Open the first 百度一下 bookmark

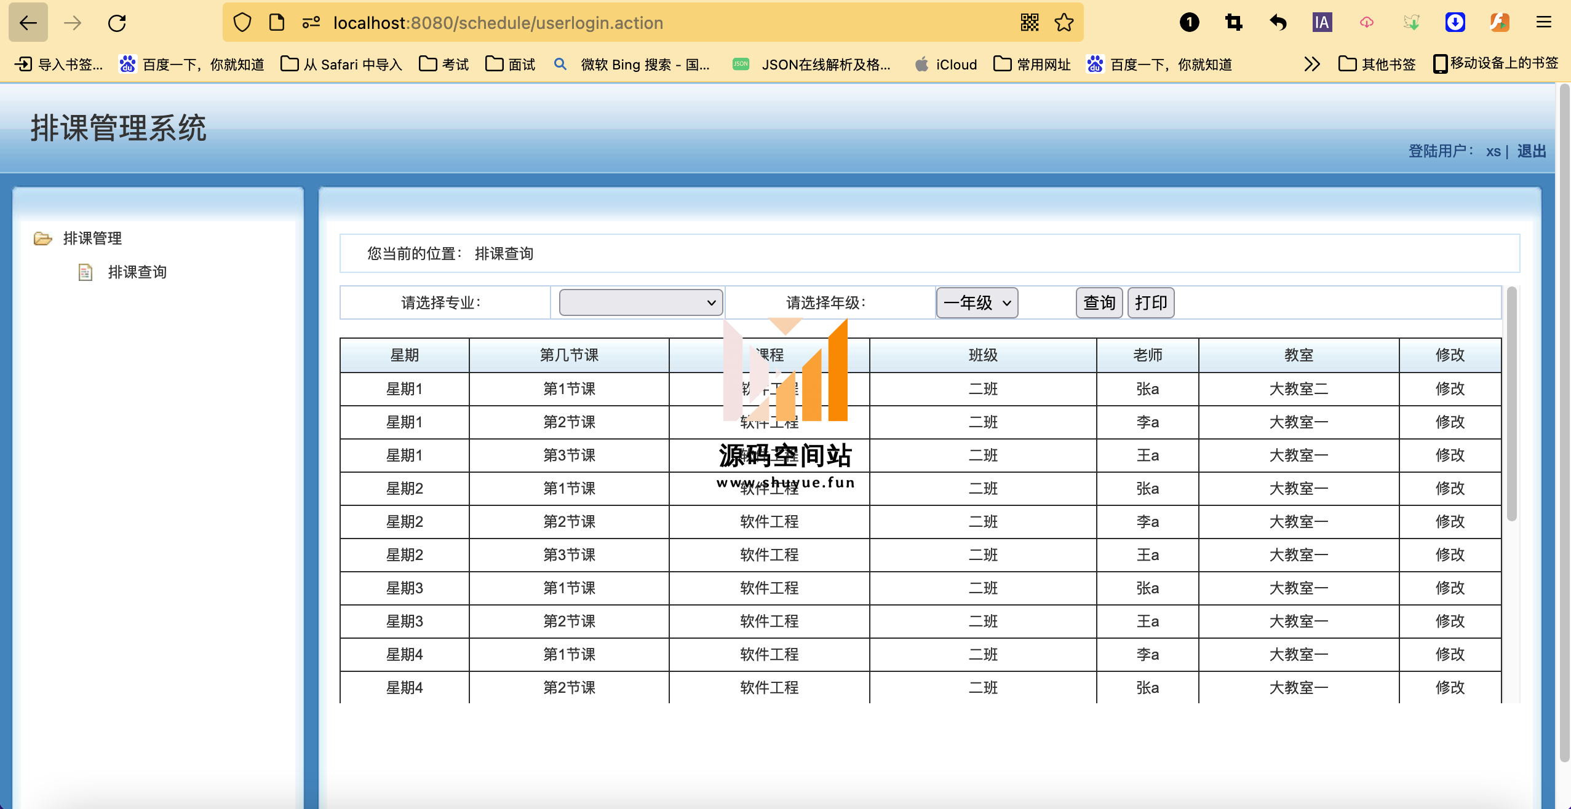click(x=192, y=64)
